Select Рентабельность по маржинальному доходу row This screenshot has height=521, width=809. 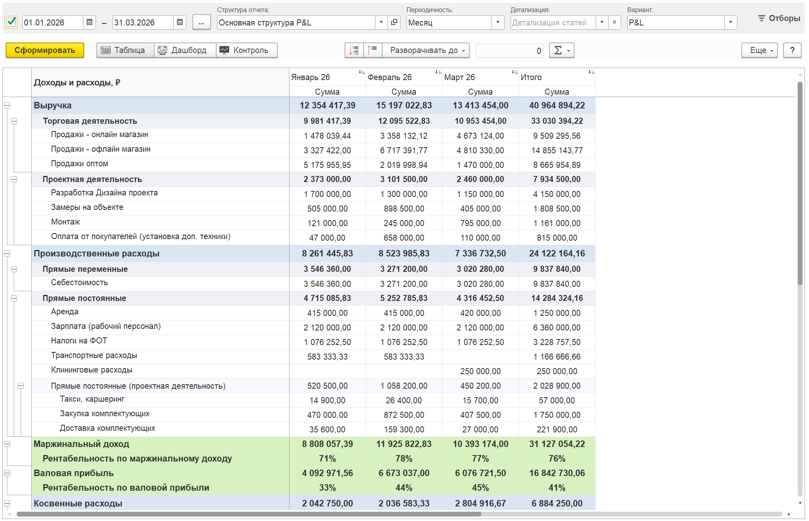tap(313, 459)
